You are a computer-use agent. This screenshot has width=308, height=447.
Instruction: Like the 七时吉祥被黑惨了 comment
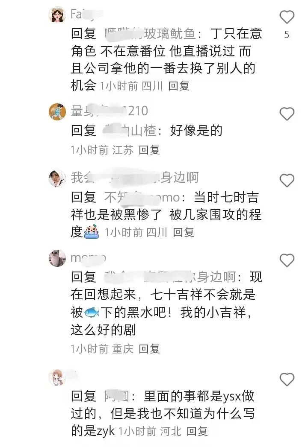tap(287, 181)
